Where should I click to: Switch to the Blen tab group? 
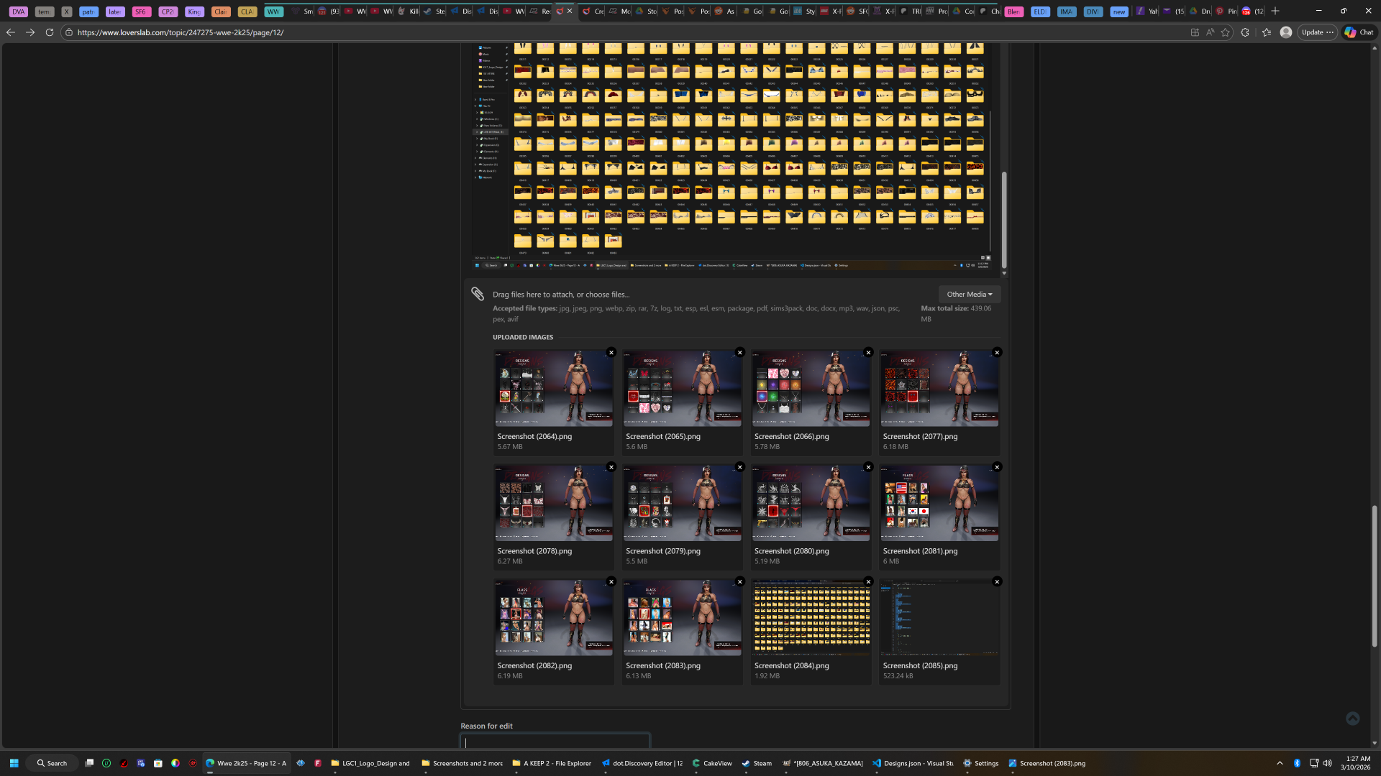click(1014, 11)
